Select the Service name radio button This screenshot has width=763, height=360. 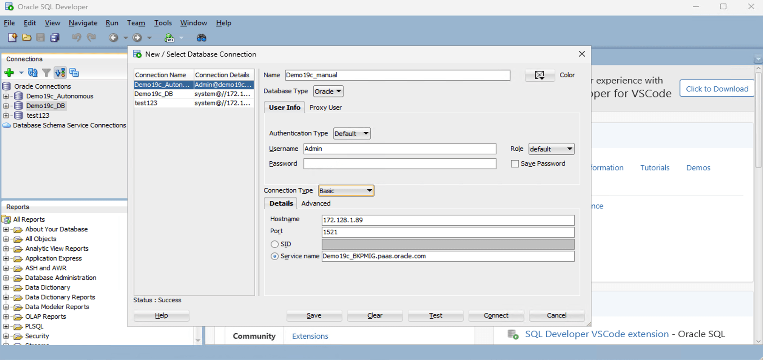point(275,256)
